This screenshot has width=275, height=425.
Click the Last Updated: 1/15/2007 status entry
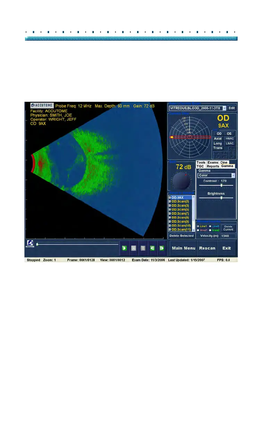click(186, 260)
